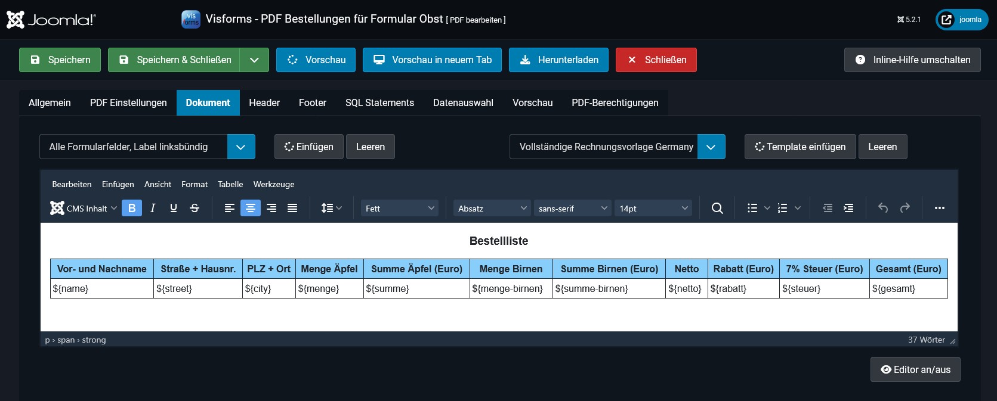Click the ${name} table cell
The width and height of the screenshot is (997, 401).
[x=101, y=288]
